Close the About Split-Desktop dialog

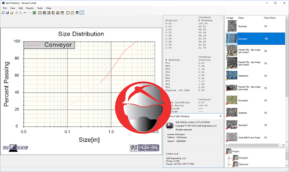click(x=220, y=116)
